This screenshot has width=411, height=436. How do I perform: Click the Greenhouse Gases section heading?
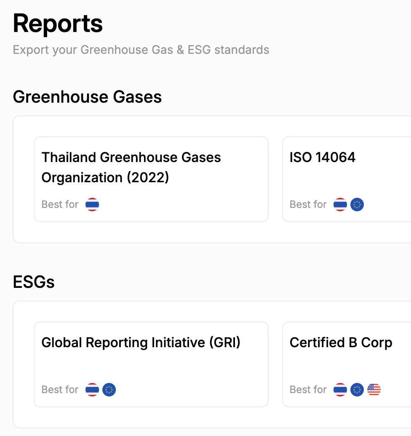point(87,97)
